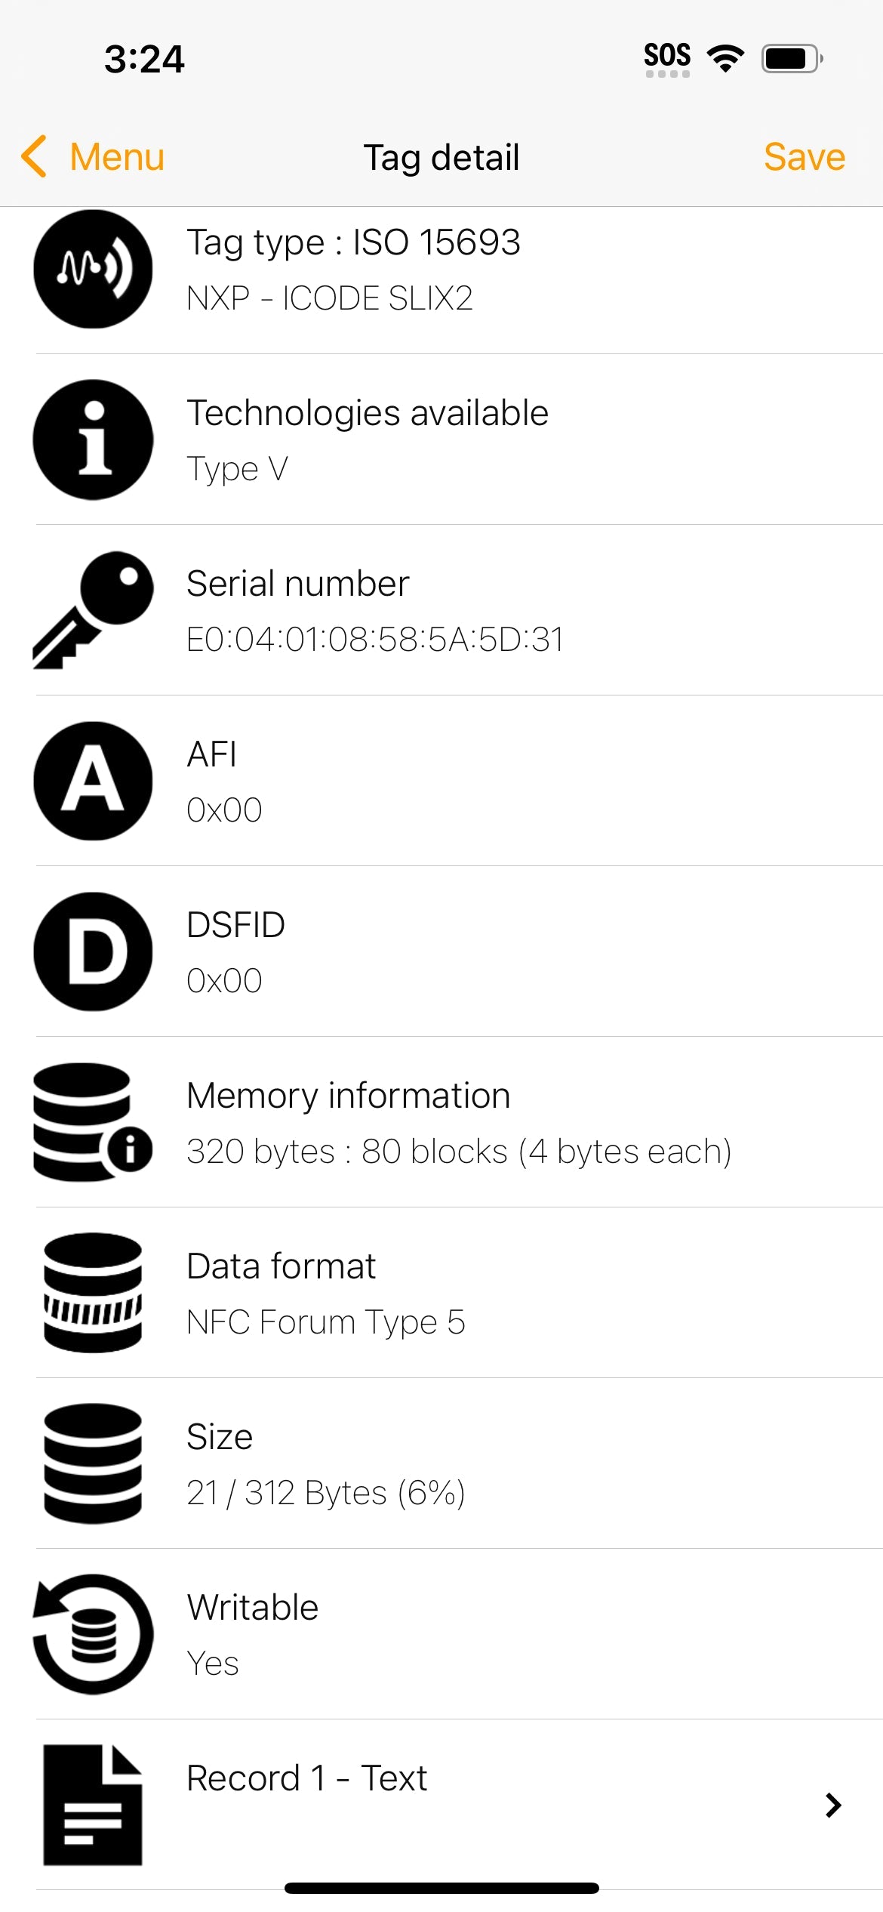Tap the AFI letter A icon

click(93, 781)
